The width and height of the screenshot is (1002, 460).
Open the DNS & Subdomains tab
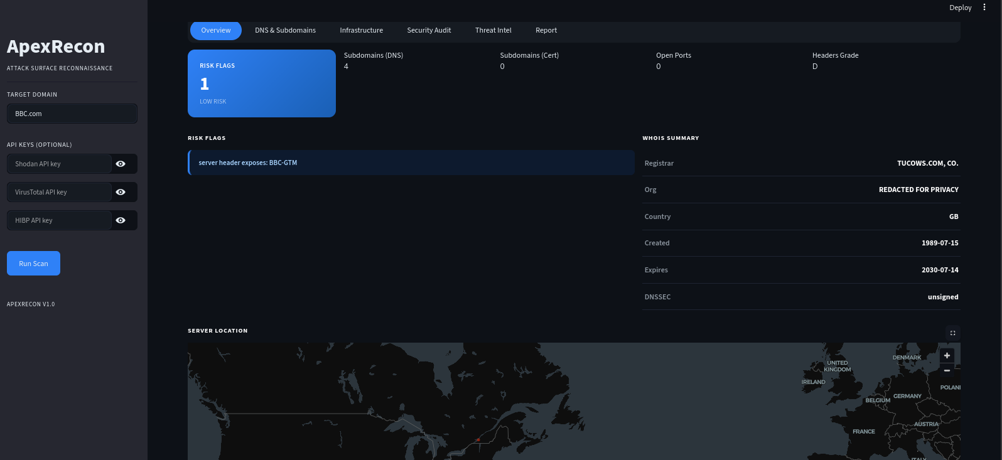click(x=285, y=30)
